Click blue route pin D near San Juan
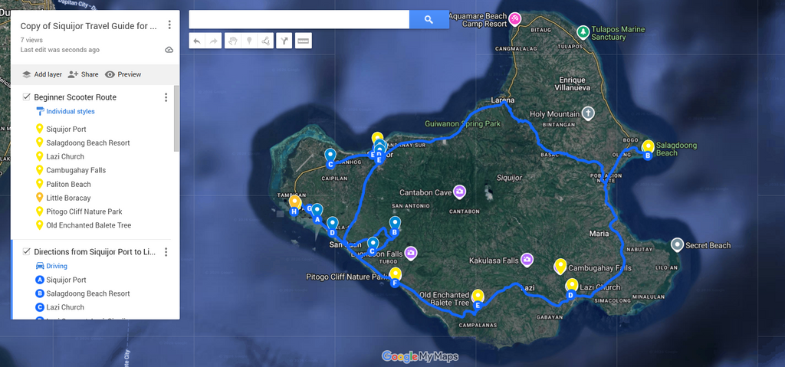Screen dimensions: 785x367 (333, 224)
